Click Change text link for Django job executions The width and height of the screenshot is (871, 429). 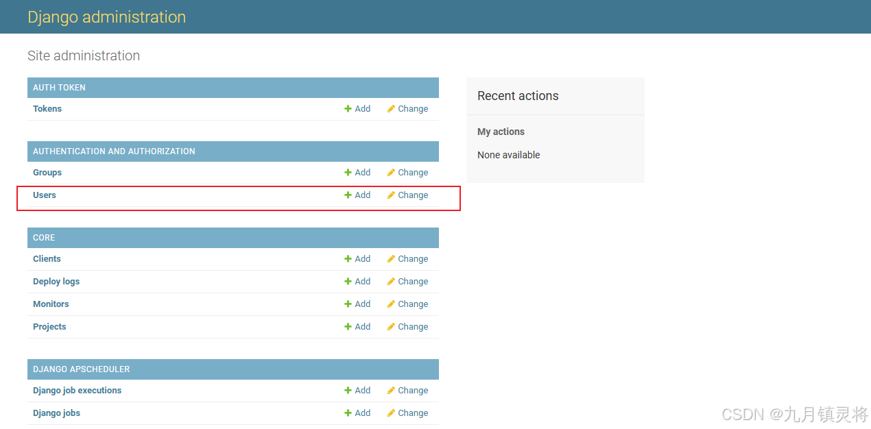pyautogui.click(x=413, y=391)
